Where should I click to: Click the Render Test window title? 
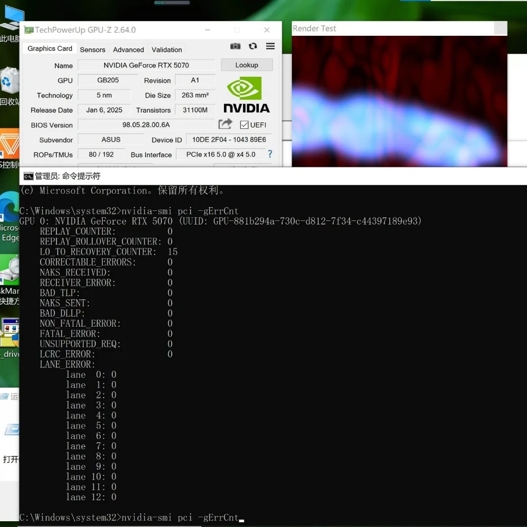(x=314, y=28)
